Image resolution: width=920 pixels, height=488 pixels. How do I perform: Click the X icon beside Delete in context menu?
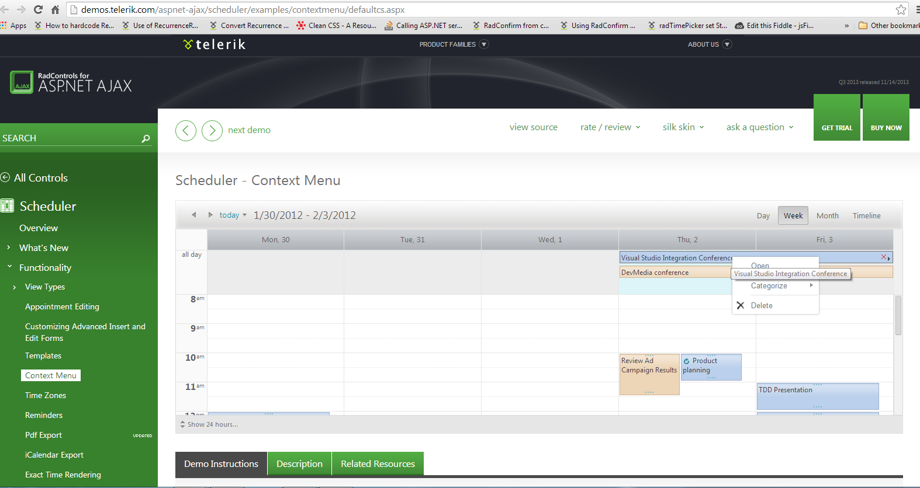click(x=740, y=305)
